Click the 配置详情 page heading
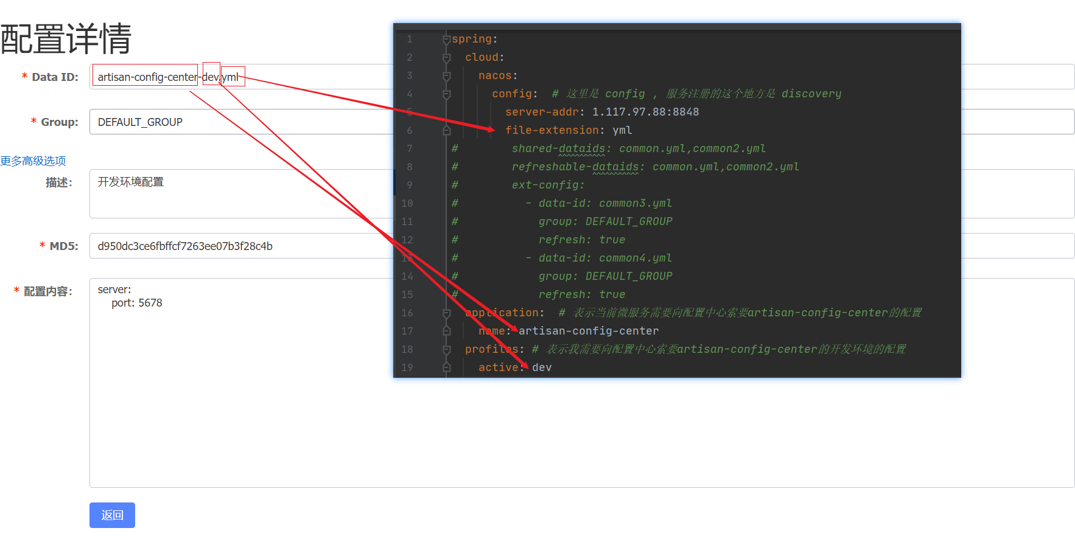This screenshot has width=1075, height=542. click(66, 38)
